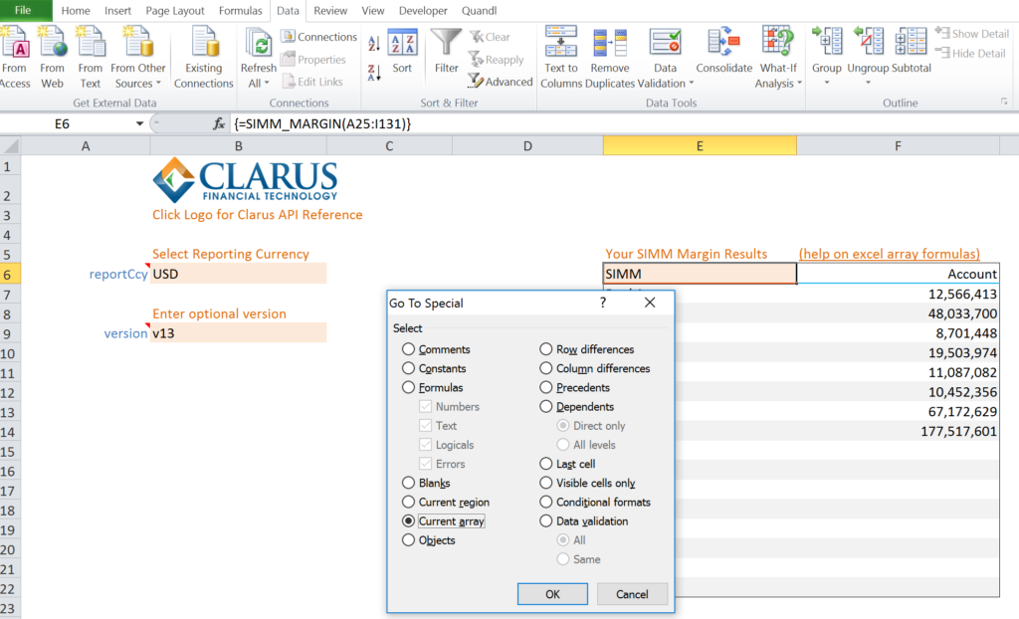Import data From Web
This screenshot has height=619, width=1019.
coord(52,57)
